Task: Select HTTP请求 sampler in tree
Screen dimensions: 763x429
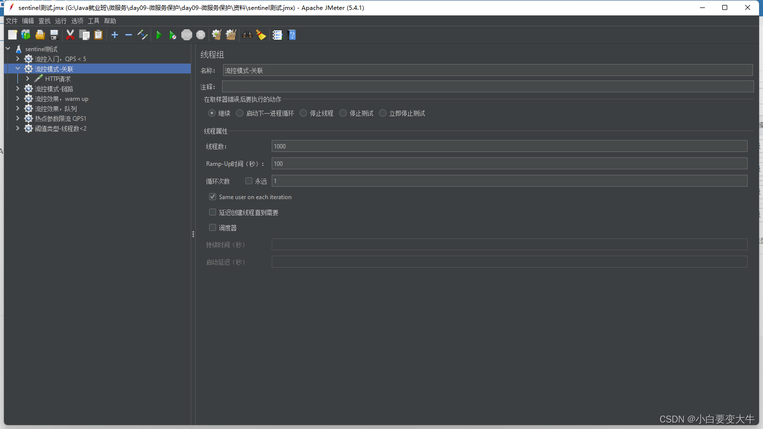Action: (58, 78)
